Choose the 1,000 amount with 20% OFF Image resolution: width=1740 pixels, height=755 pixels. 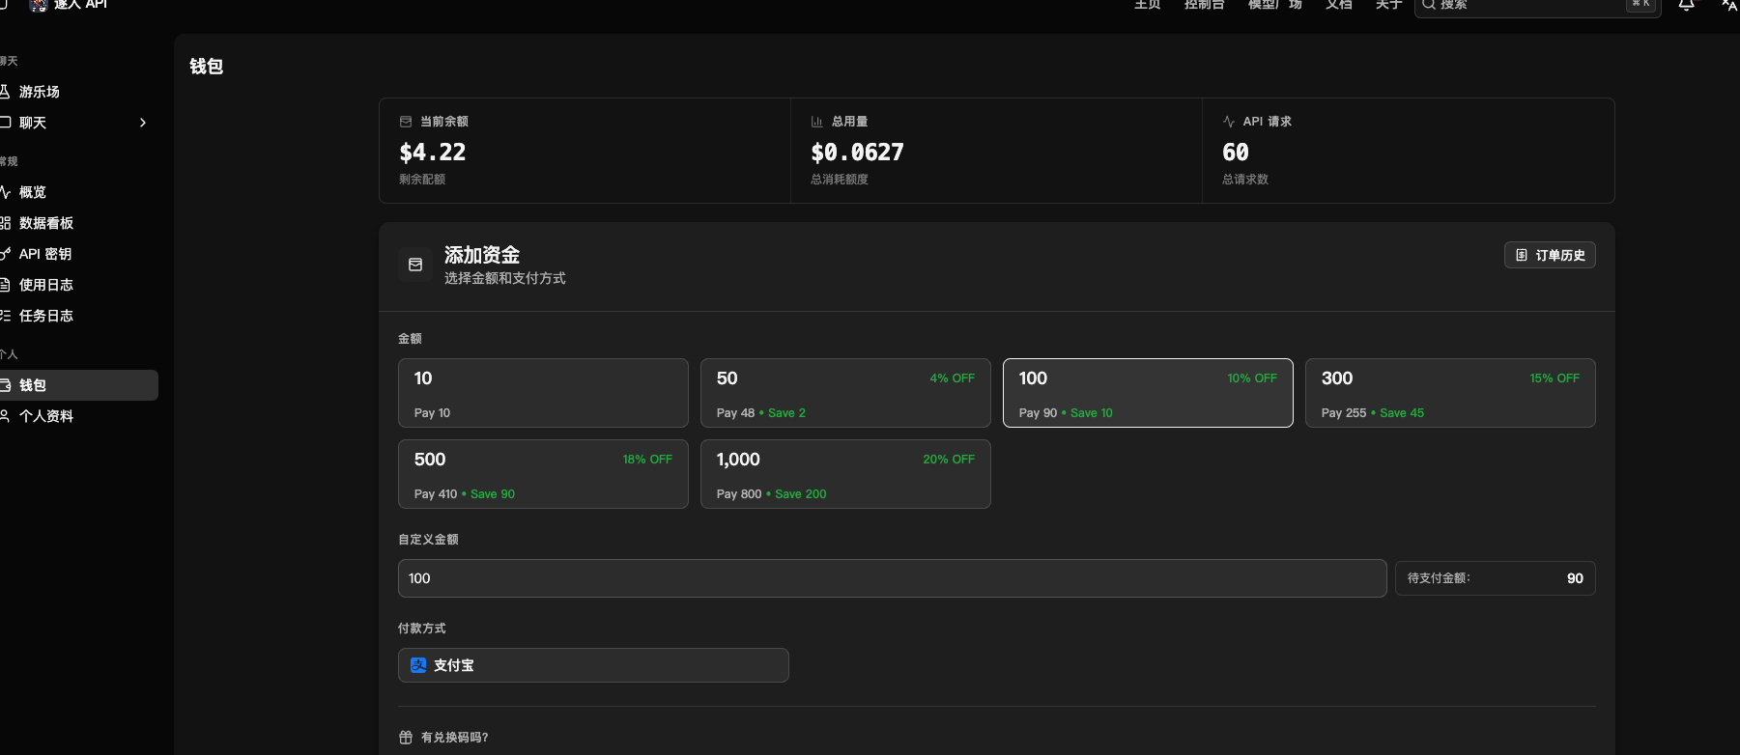point(845,474)
